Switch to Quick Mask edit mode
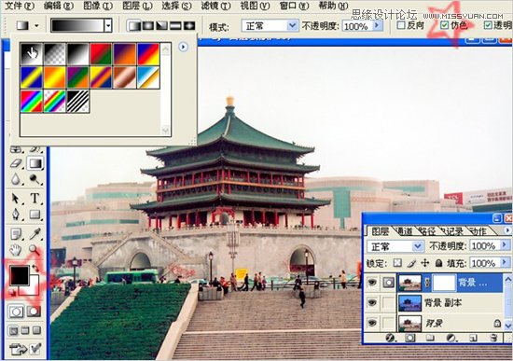 pos(34,312)
